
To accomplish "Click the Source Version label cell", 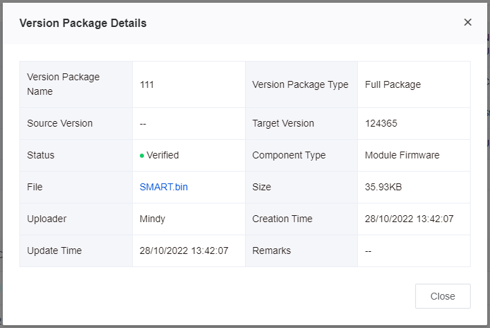I will tap(76, 123).
